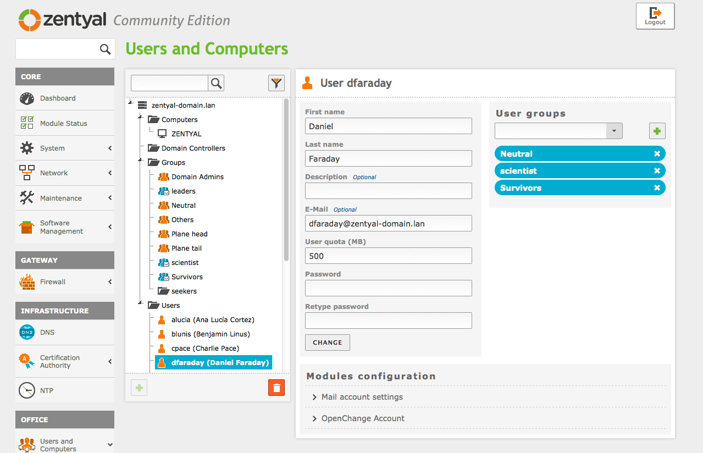Click the Users and Computers sidebar icon

click(x=27, y=444)
